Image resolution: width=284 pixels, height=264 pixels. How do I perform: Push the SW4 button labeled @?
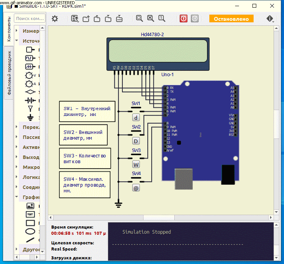(x=136, y=188)
